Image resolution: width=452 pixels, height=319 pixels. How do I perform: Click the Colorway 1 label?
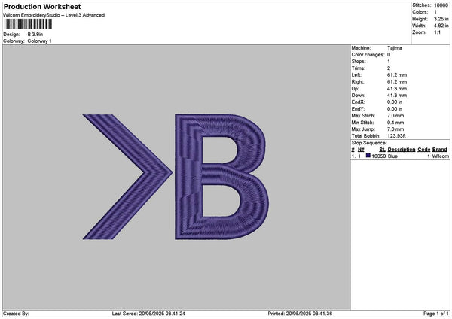pos(40,41)
